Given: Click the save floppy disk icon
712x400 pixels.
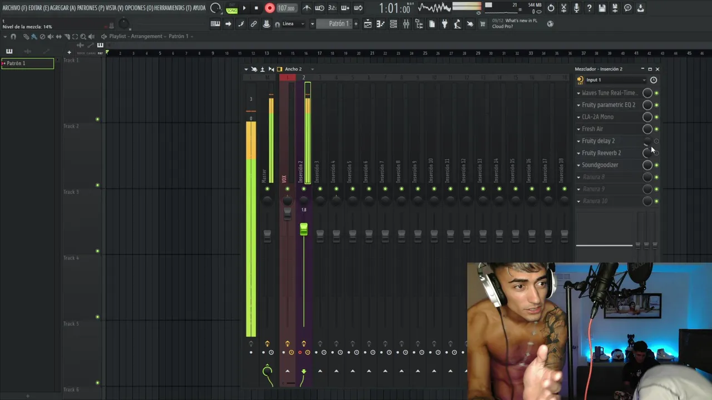Looking at the screenshot, I should [x=602, y=8].
